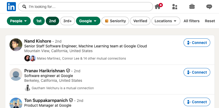
Task: Click Ton Suppakarnpanich's verified shield badge
Action: click(x=71, y=100)
